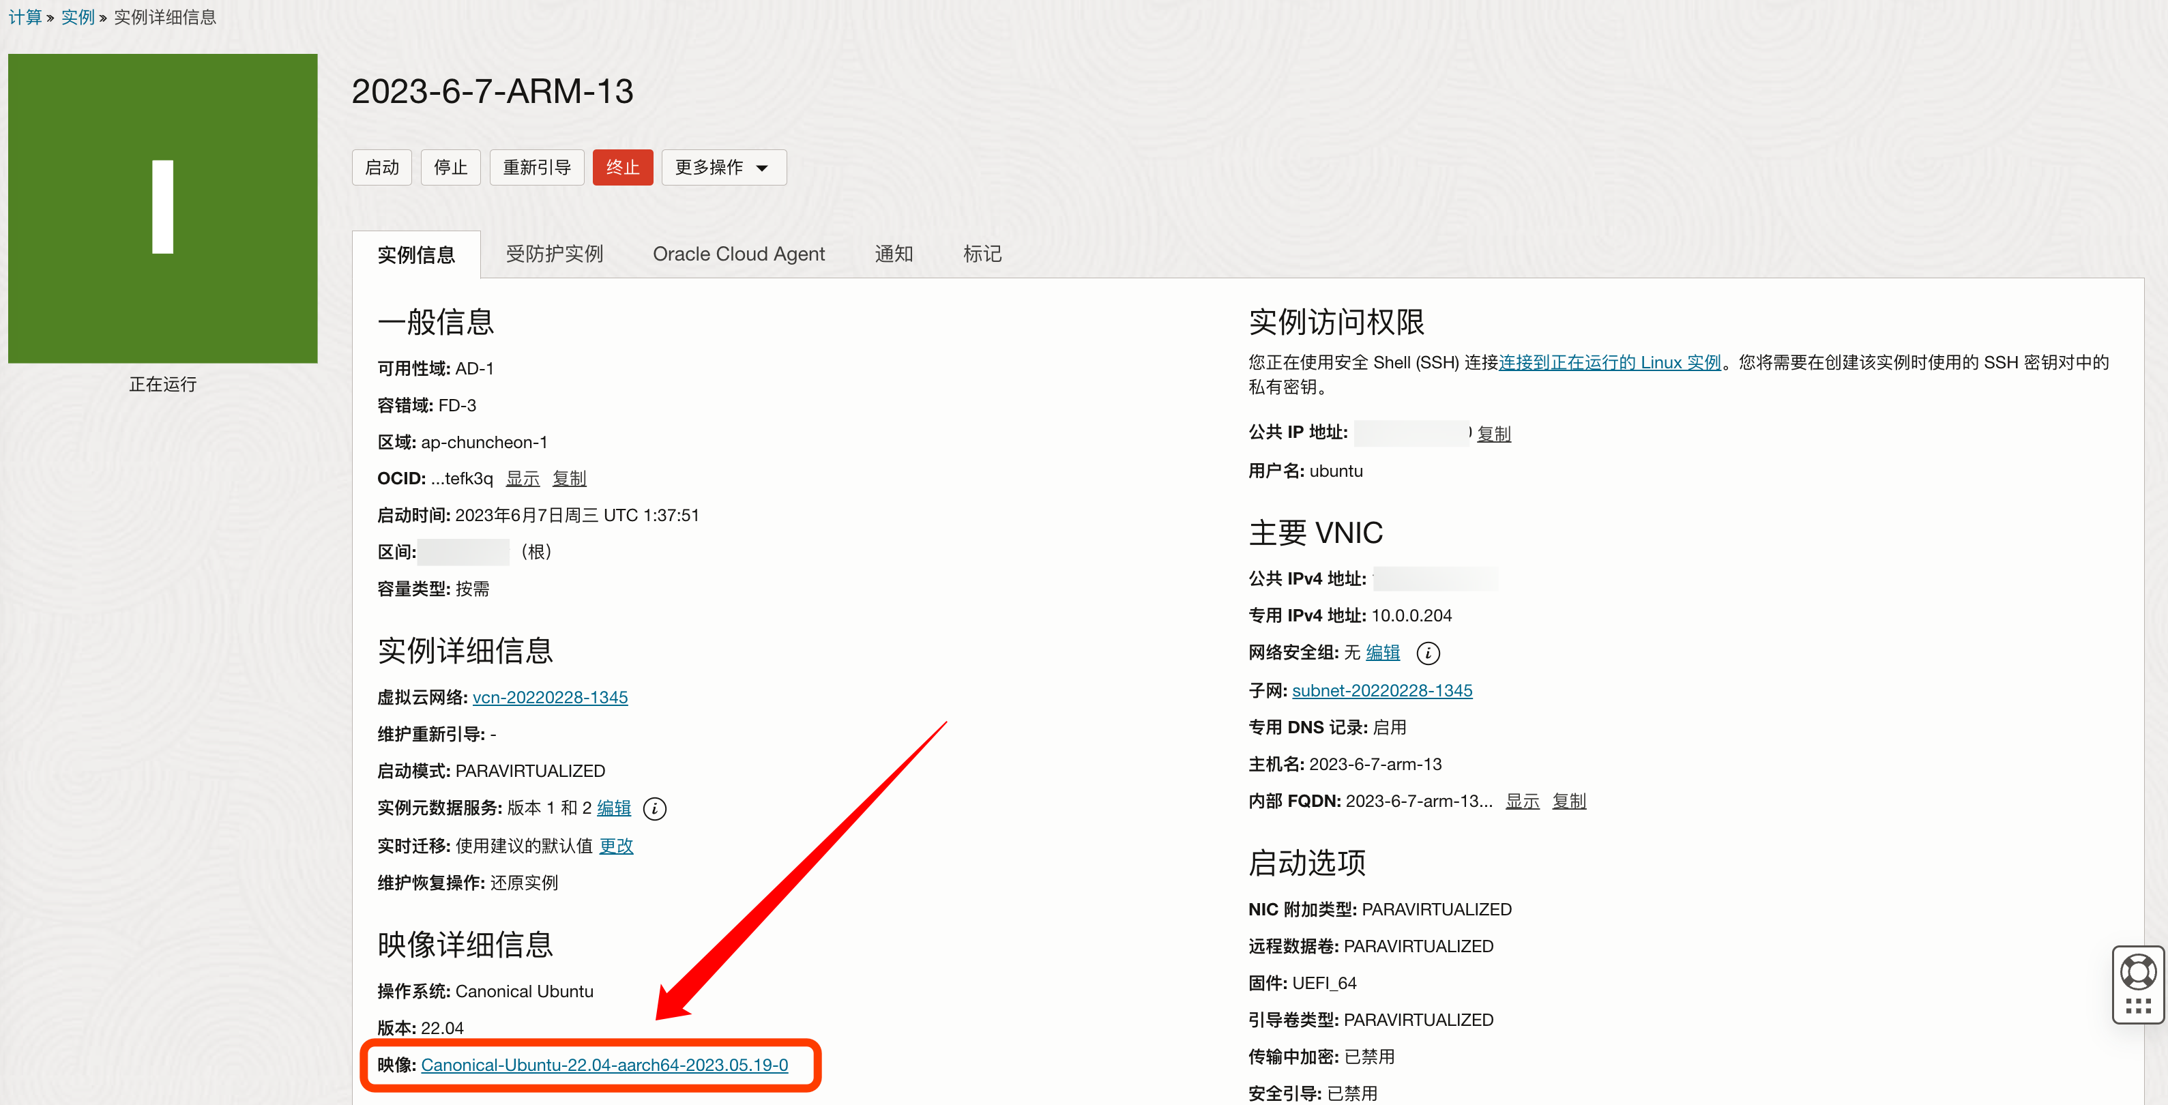This screenshot has width=2168, height=1105.
Task: Click the 固件: UEFI_64 text
Action: [x=1302, y=984]
